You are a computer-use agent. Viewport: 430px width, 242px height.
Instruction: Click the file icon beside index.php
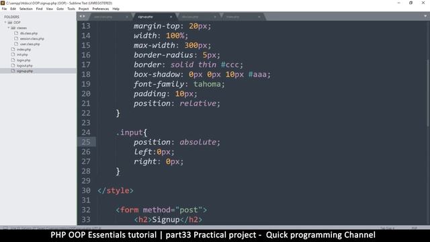click(x=13, y=49)
